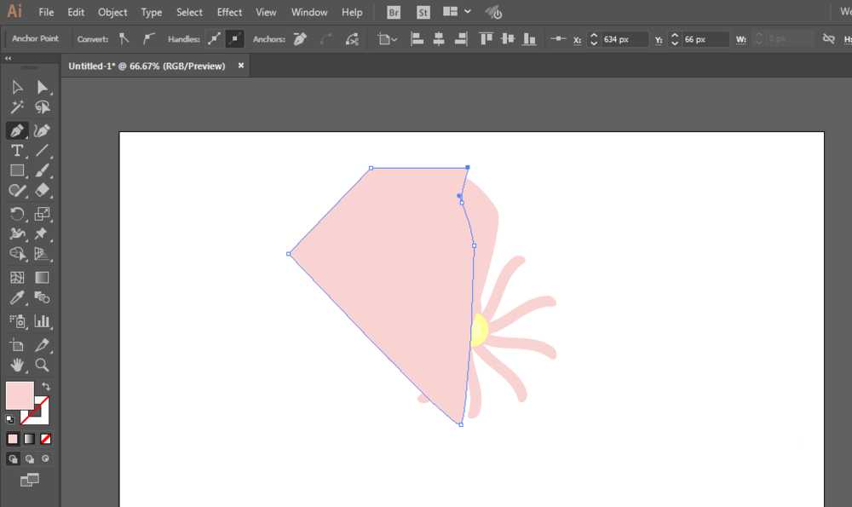Click the Y coordinate input field
This screenshot has width=852, height=507.
[705, 39]
